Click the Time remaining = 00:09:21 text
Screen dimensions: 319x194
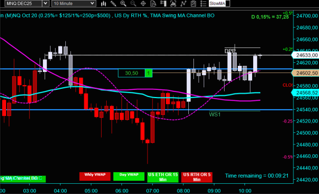point(257,176)
